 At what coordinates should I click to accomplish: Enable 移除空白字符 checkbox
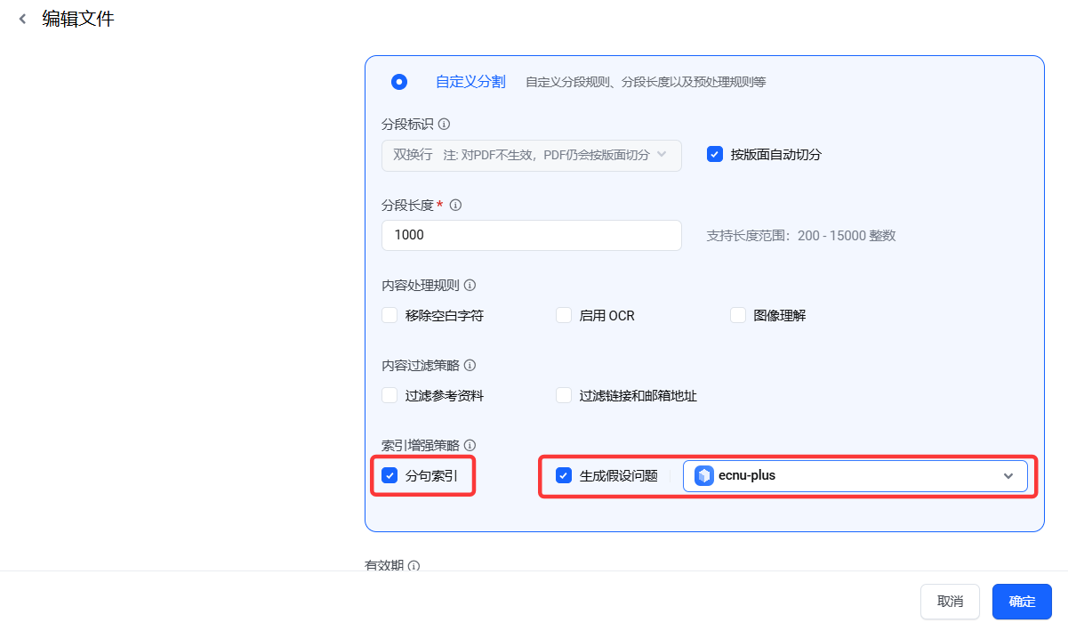pyautogui.click(x=389, y=315)
